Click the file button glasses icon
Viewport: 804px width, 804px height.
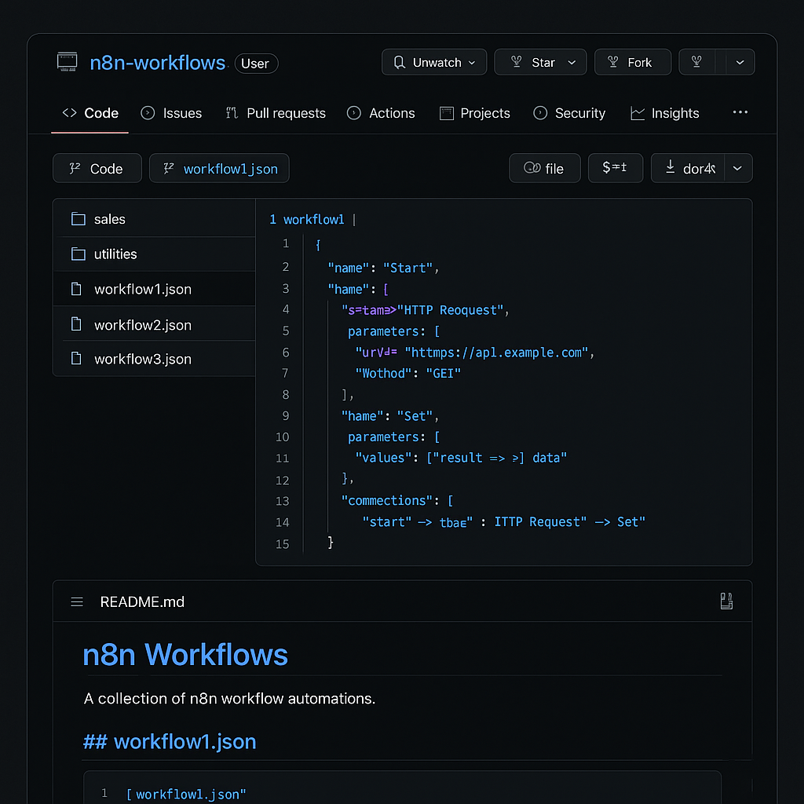532,168
